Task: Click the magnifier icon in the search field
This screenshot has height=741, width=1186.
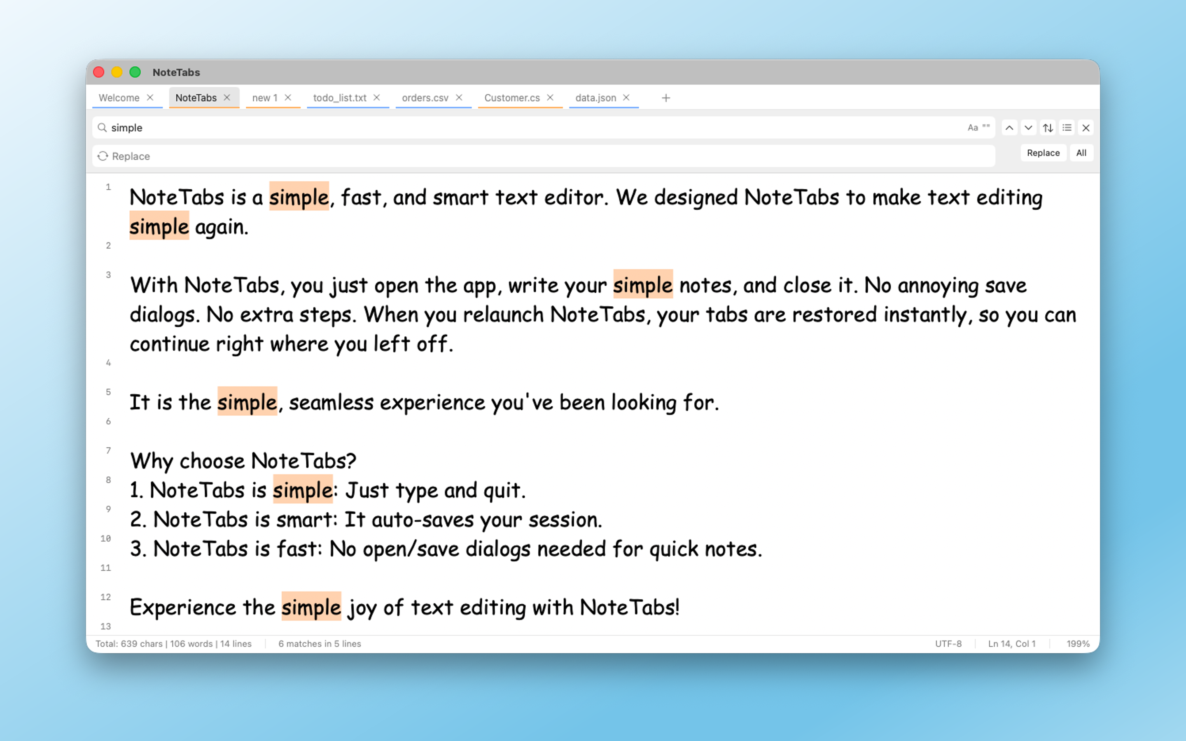Action: tap(103, 128)
